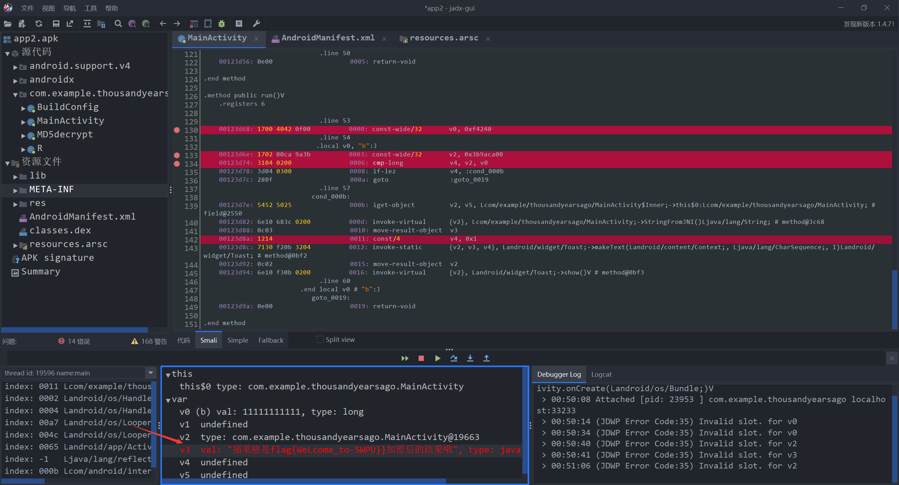Toggle the Split view checkbox
This screenshot has width=899, height=485.
tap(320, 339)
